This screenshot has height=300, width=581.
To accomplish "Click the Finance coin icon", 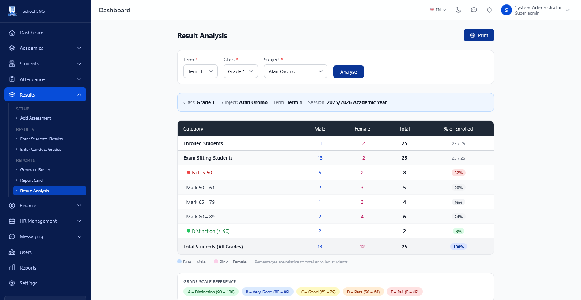I will [12, 206].
